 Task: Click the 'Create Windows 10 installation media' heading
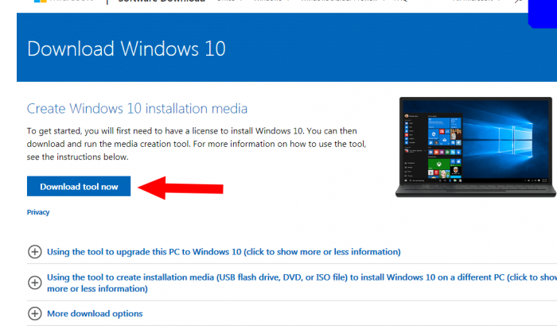(x=137, y=109)
